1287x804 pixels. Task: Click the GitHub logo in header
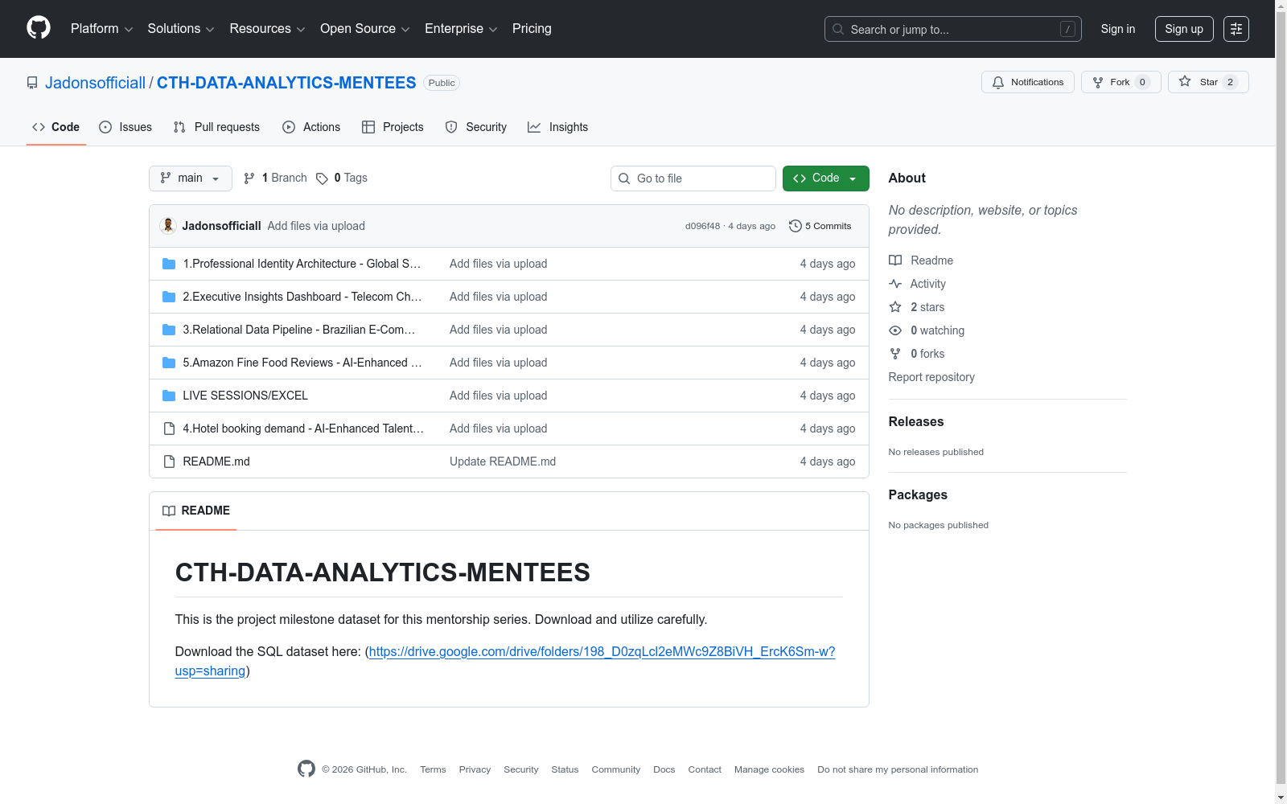pos(39,28)
